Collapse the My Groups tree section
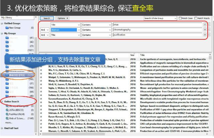 click(2, 33)
